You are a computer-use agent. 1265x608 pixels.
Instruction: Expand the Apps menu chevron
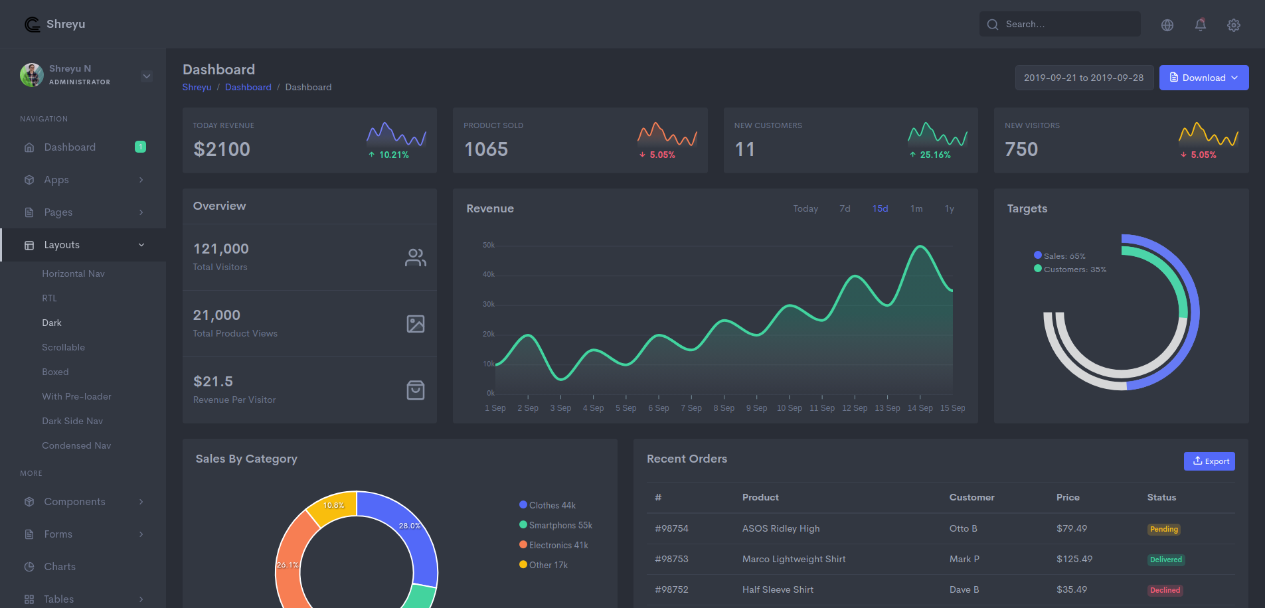(x=141, y=180)
